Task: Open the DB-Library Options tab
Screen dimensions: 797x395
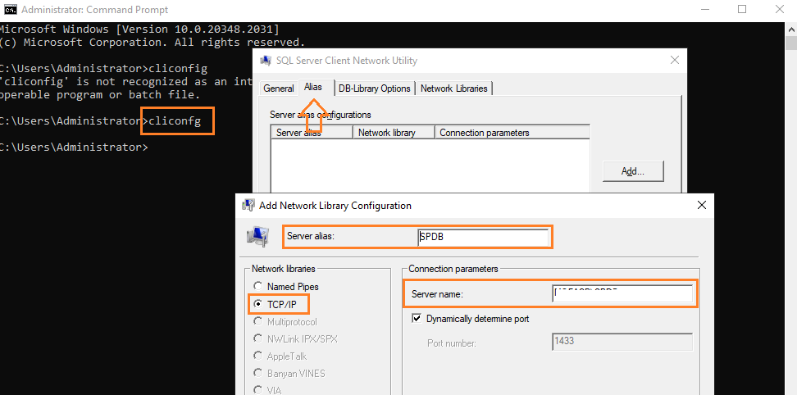Action: pos(375,89)
